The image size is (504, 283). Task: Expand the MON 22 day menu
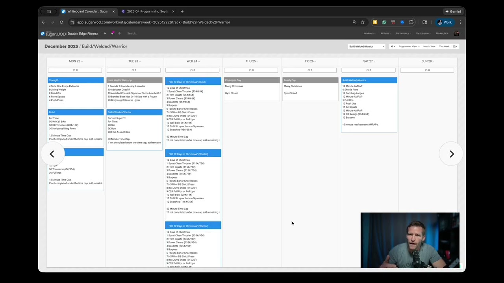(76, 61)
